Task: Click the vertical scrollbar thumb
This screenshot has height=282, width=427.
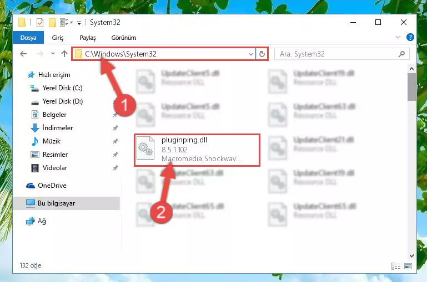Action: pyautogui.click(x=411, y=87)
